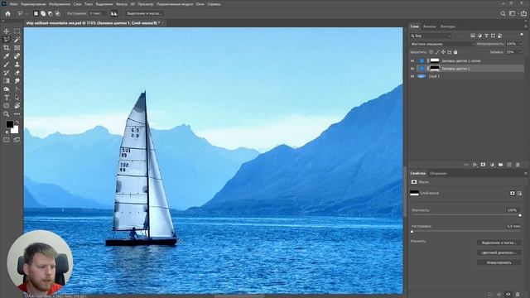Delete mask using Properties trash icon
Viewport: 530px width, 298px height.
click(518, 295)
